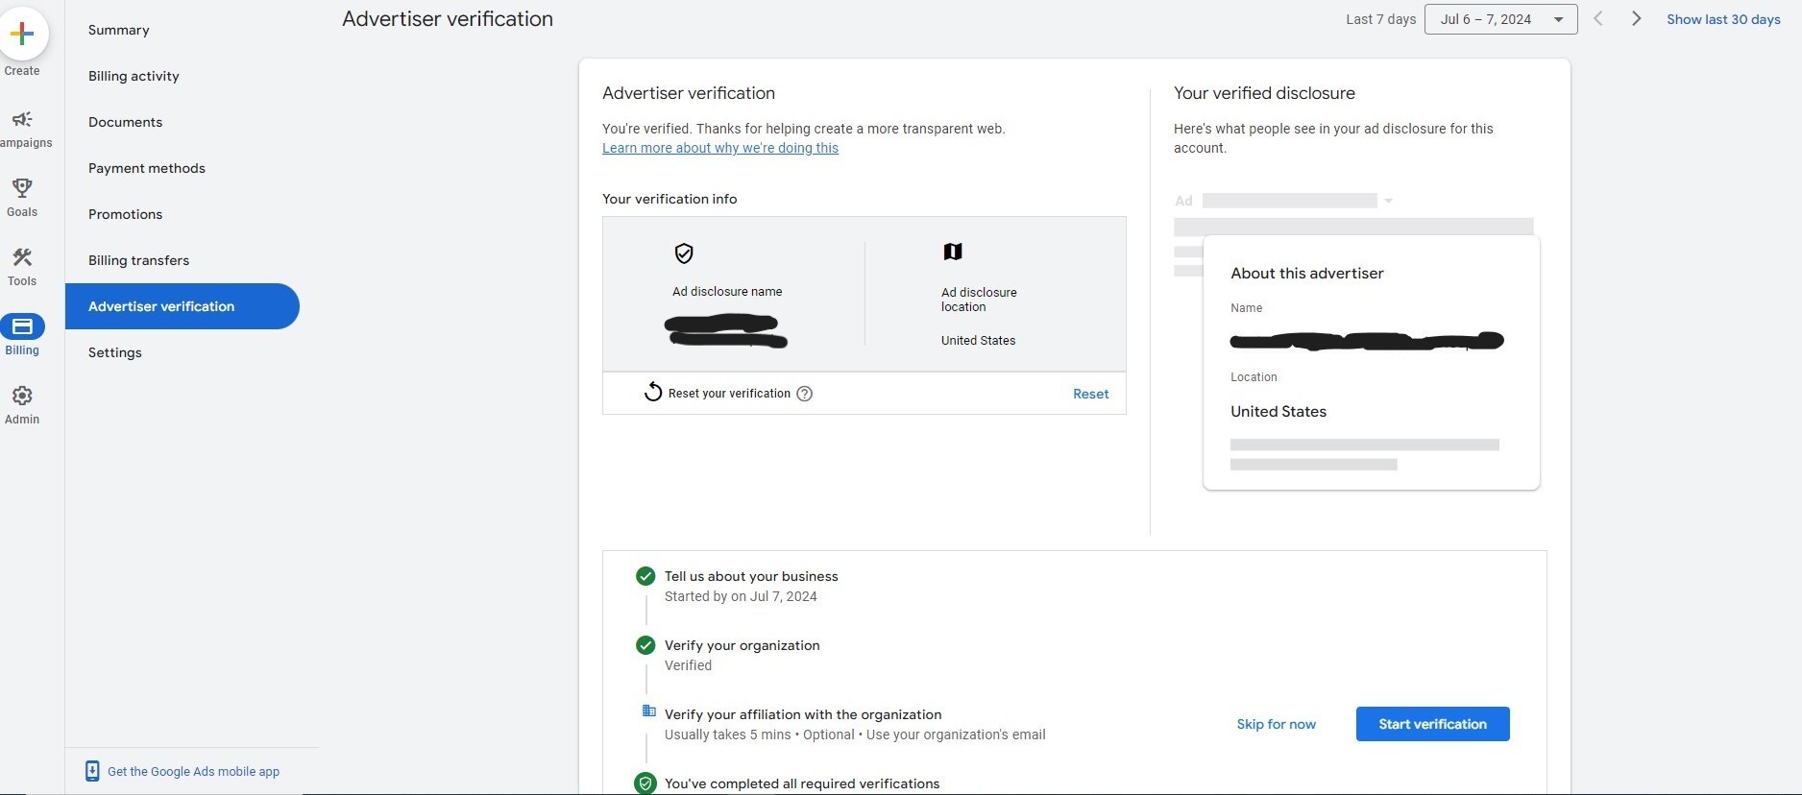1802x795 pixels.
Task: Click the dropdown arrow in the ad preview
Action: [x=1388, y=201]
